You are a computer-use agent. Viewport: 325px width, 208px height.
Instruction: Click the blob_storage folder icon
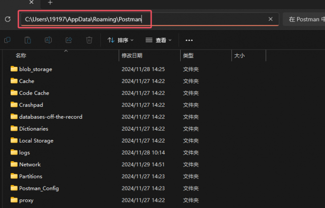tap(14, 69)
